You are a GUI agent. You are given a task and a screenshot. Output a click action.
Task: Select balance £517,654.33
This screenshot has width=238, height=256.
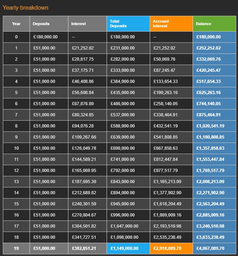click(x=208, y=81)
